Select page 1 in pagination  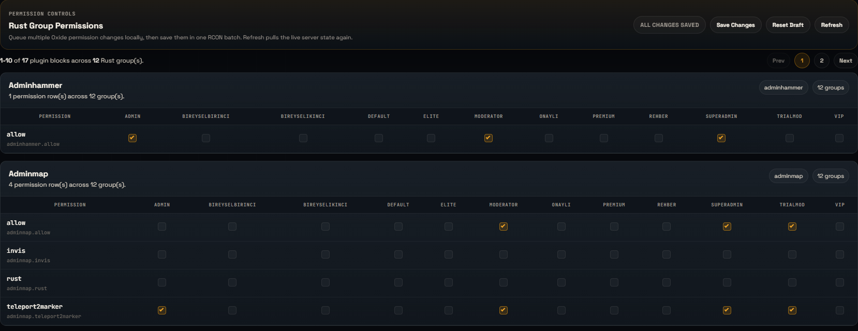pos(802,61)
